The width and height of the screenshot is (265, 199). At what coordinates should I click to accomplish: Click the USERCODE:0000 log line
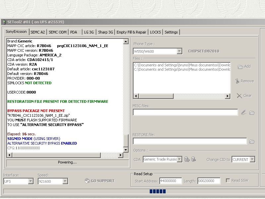[x=22, y=92]
